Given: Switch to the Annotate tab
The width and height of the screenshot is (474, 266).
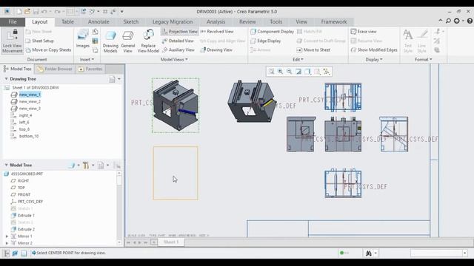Looking at the screenshot, I should [x=99, y=21].
